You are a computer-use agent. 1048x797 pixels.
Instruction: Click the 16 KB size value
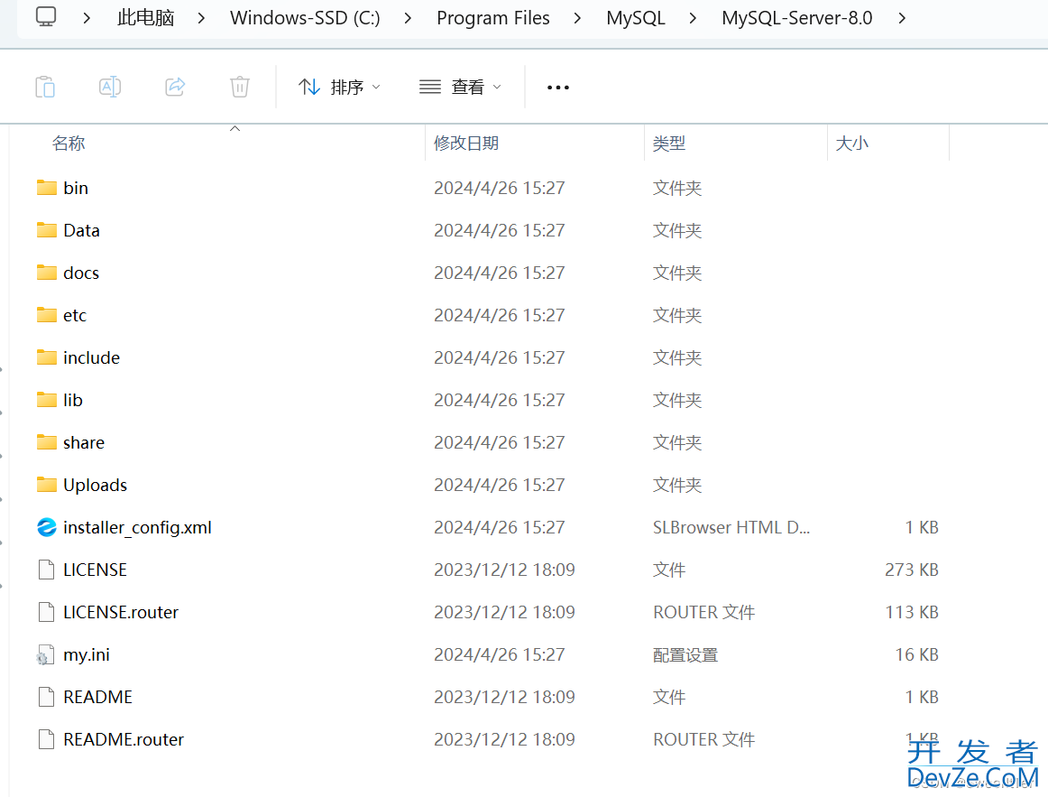click(917, 654)
